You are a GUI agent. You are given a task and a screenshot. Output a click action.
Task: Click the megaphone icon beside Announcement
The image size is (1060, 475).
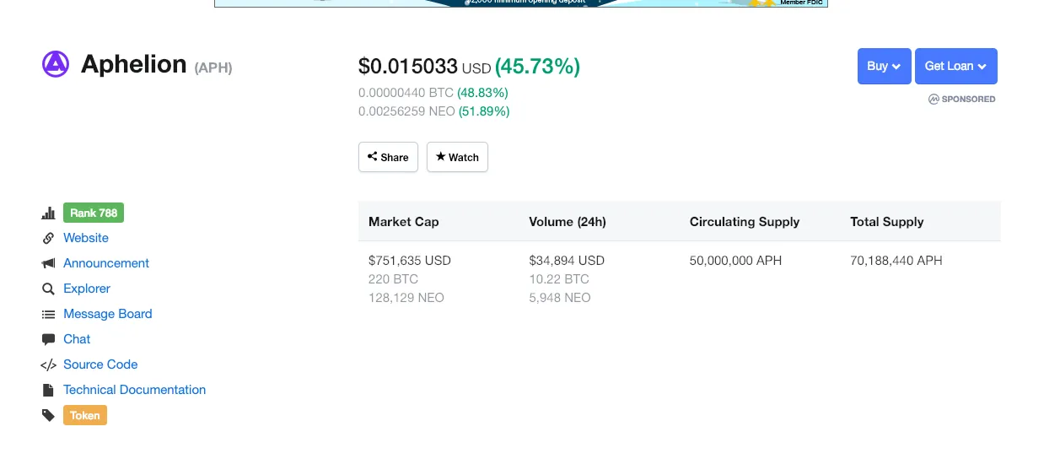(48, 263)
